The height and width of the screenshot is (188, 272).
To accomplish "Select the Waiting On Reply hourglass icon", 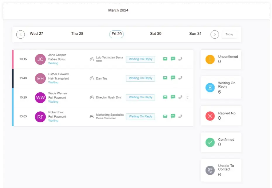I will pos(210,87).
